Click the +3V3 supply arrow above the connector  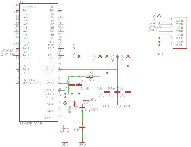tap(159, 15)
